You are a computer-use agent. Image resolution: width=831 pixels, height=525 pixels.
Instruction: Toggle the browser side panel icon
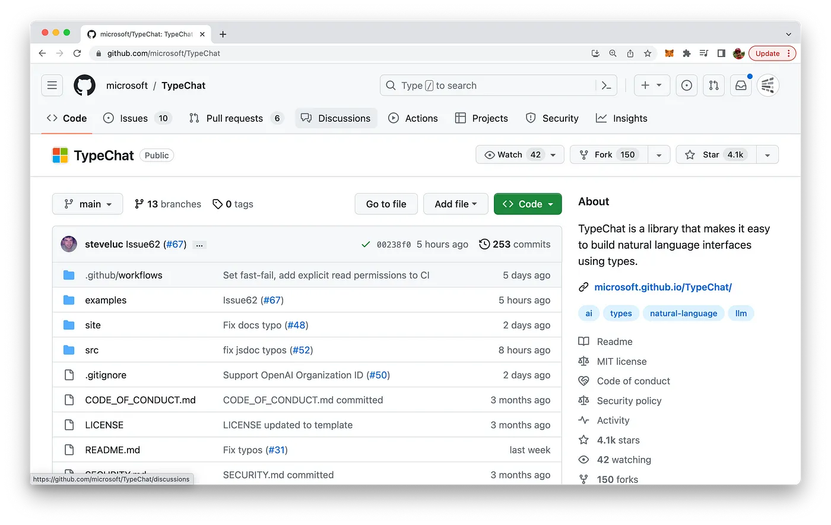click(x=721, y=53)
